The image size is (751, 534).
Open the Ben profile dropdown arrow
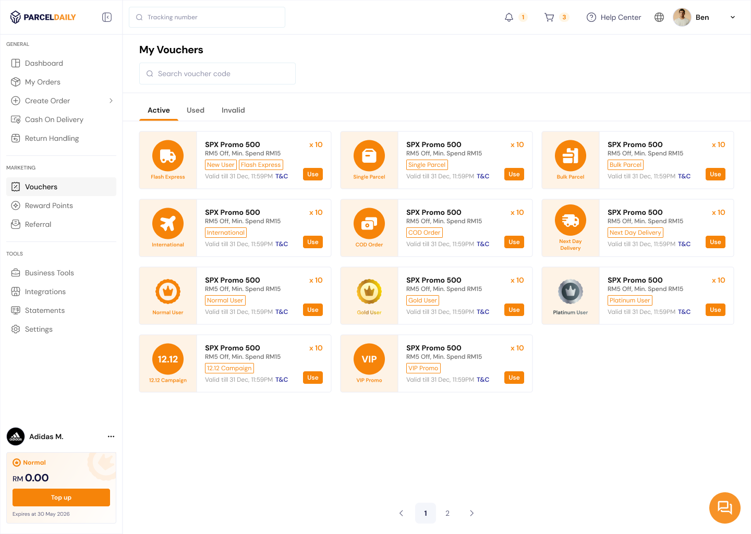click(732, 17)
